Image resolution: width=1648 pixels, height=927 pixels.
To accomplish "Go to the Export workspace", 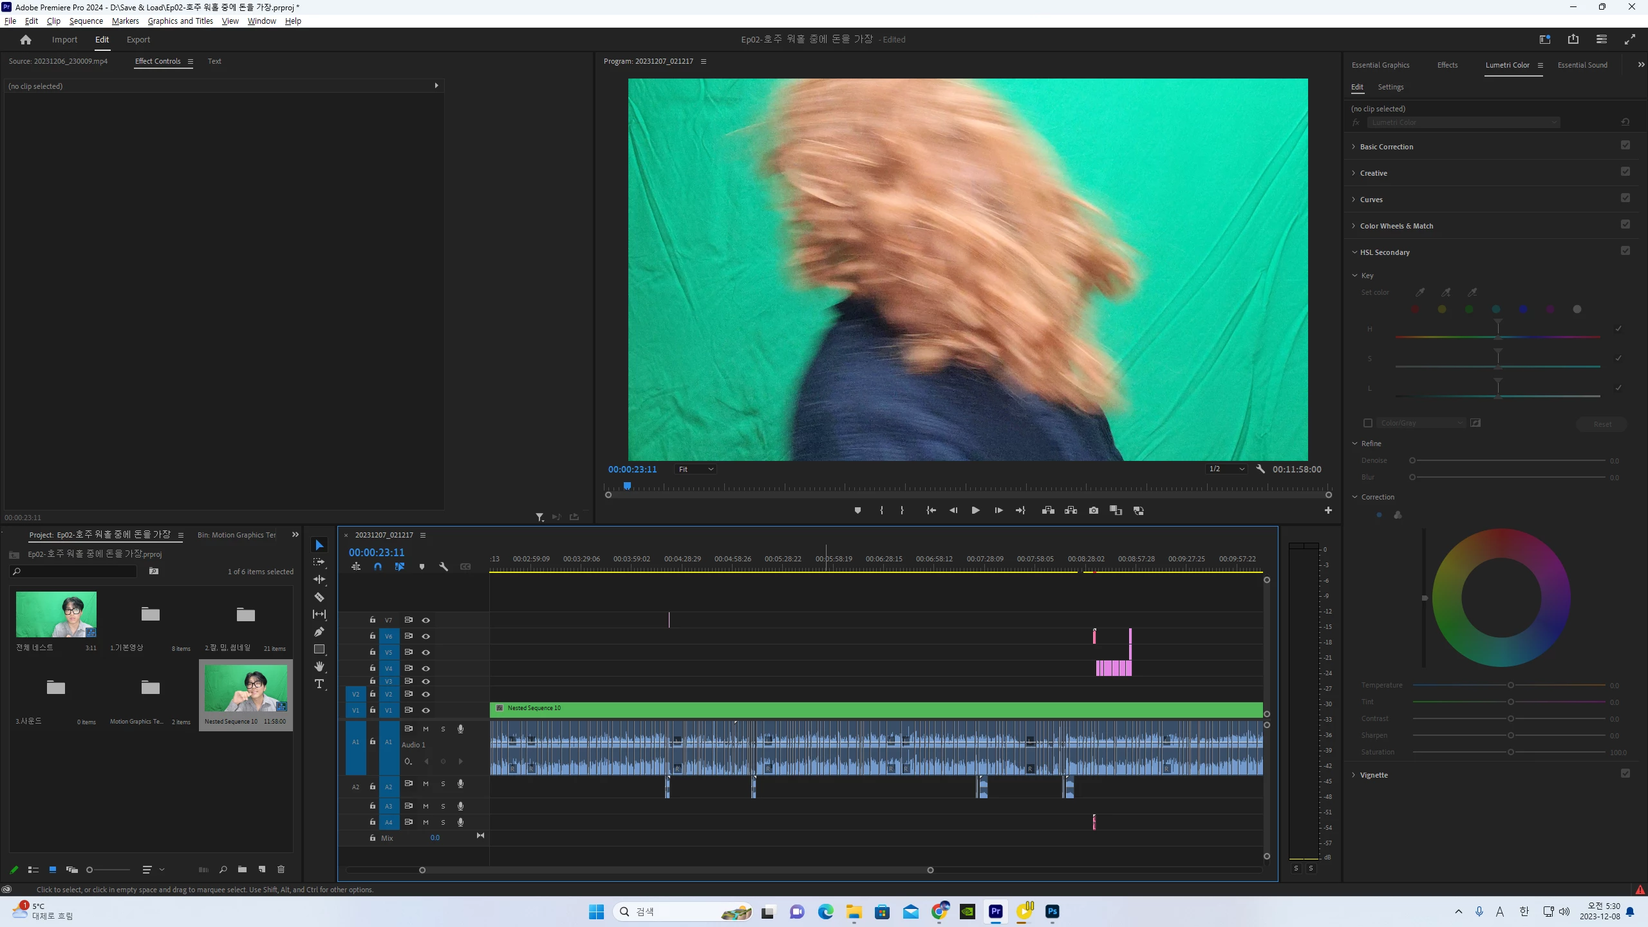I will click(138, 39).
